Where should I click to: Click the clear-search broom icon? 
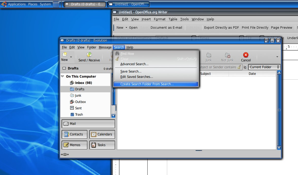(x=239, y=67)
